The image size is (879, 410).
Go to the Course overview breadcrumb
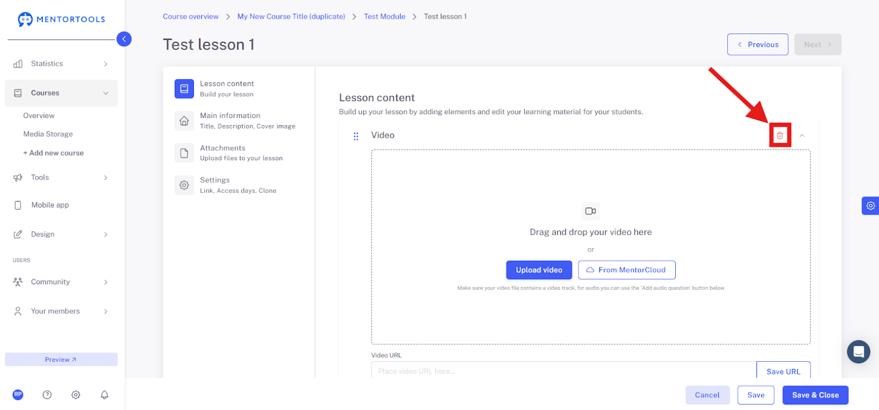tap(191, 16)
